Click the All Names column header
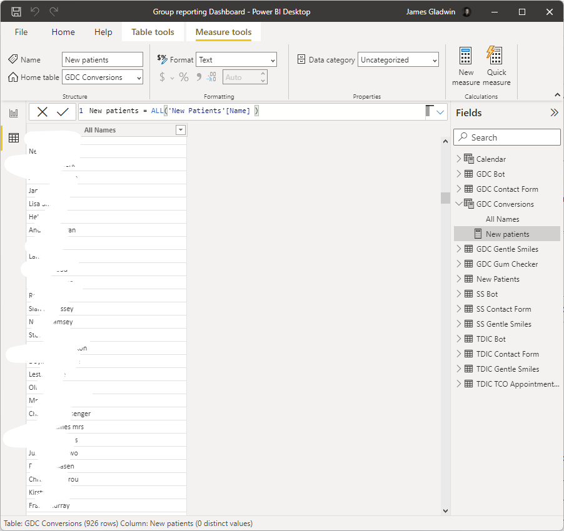 coord(107,130)
